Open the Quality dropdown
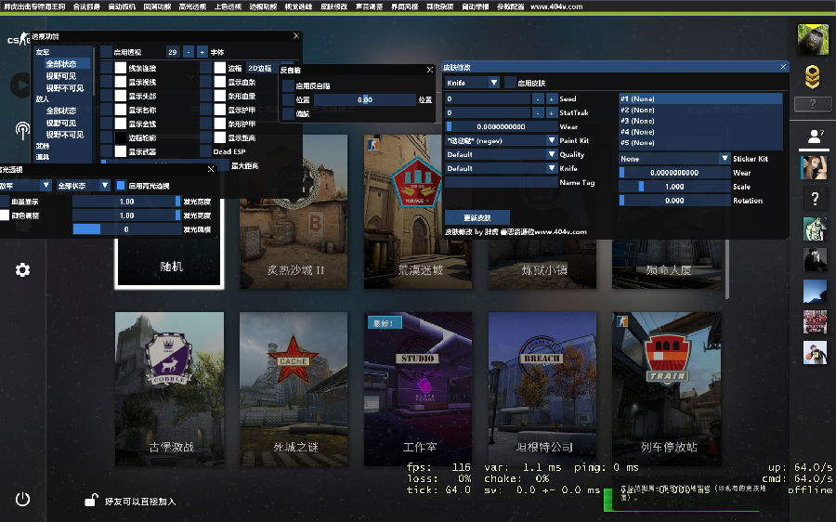 tap(502, 154)
